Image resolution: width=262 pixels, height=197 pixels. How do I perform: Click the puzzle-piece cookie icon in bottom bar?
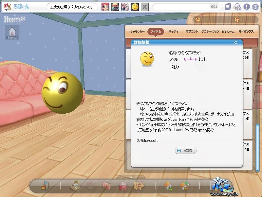click(x=139, y=186)
